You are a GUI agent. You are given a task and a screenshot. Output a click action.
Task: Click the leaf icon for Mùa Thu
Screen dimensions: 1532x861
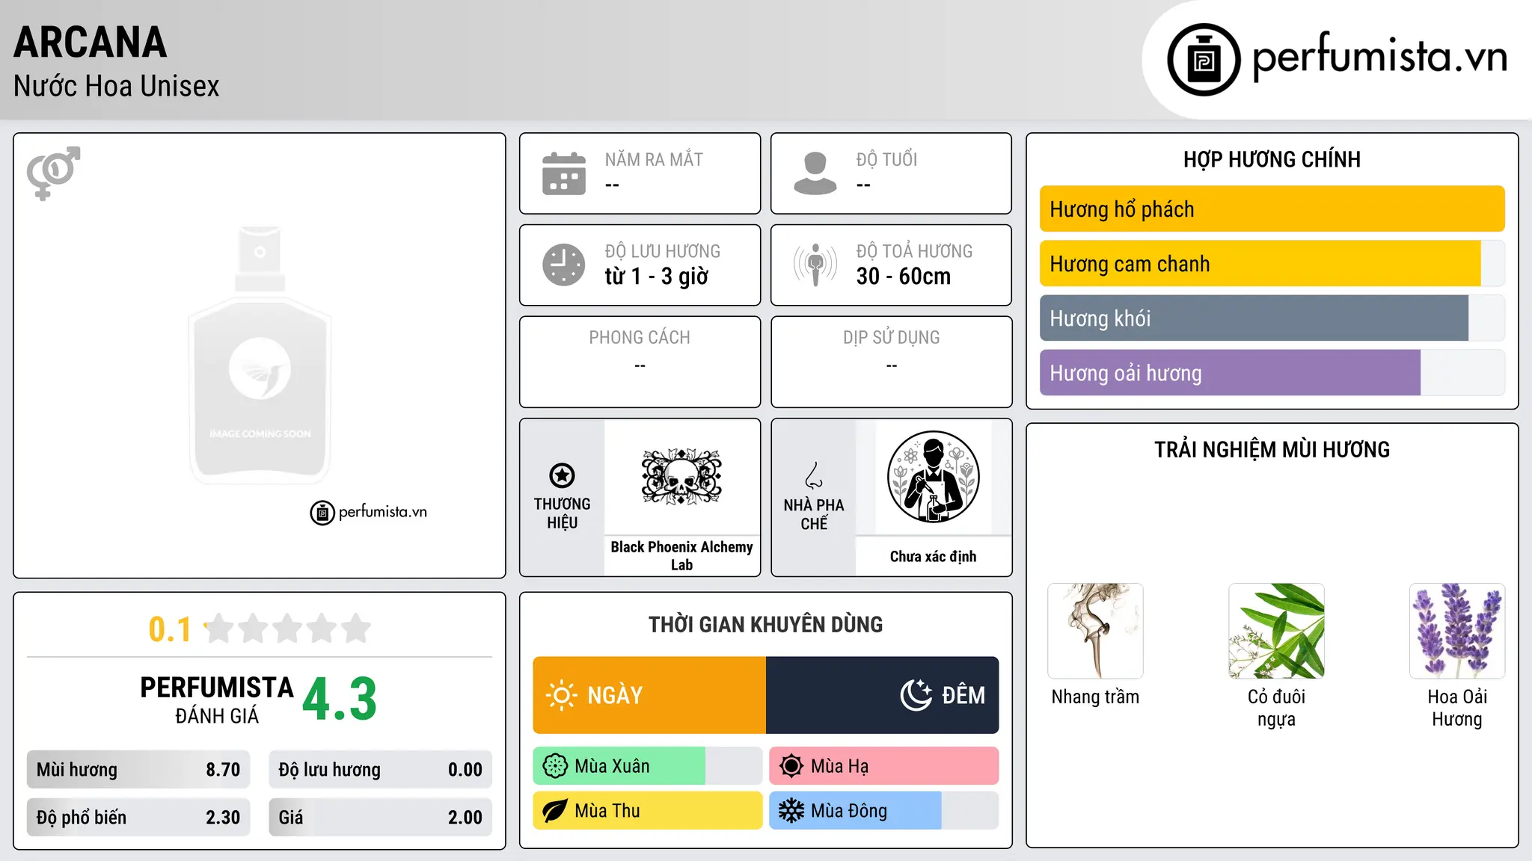click(555, 811)
